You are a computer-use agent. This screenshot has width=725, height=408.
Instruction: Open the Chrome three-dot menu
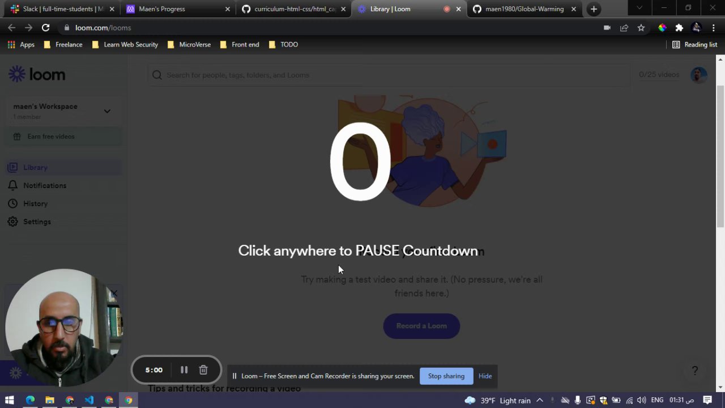pos(714,28)
